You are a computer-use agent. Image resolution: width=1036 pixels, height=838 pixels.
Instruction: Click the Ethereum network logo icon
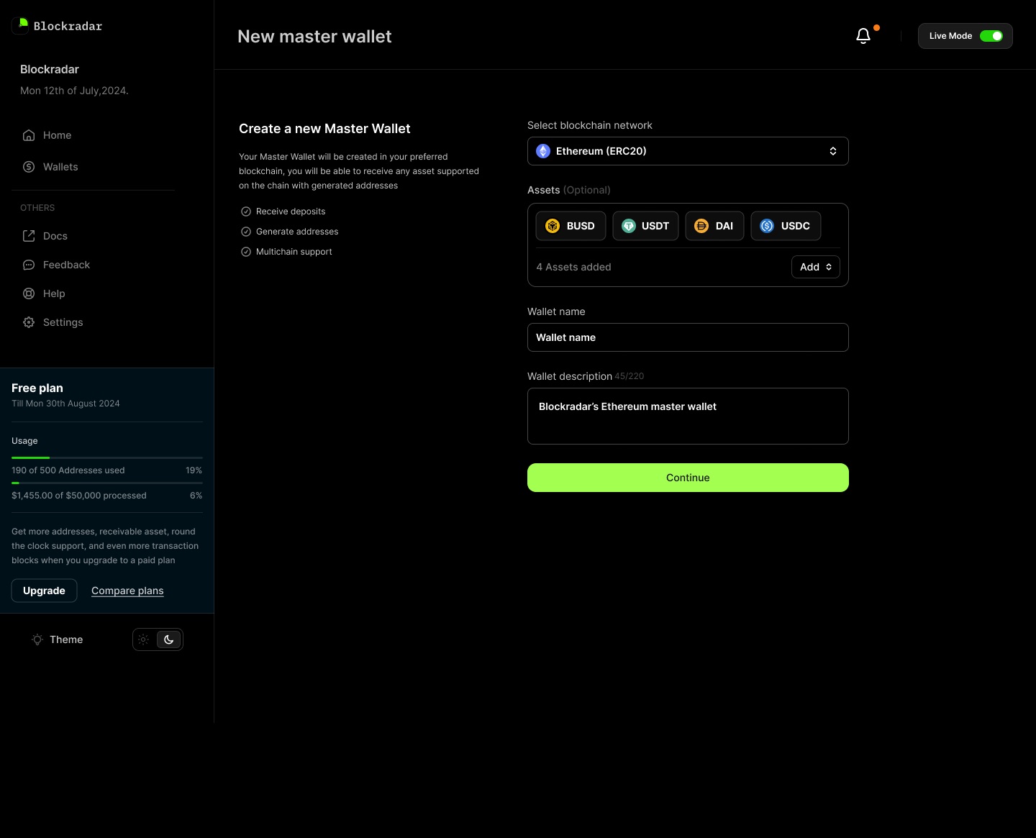click(543, 151)
